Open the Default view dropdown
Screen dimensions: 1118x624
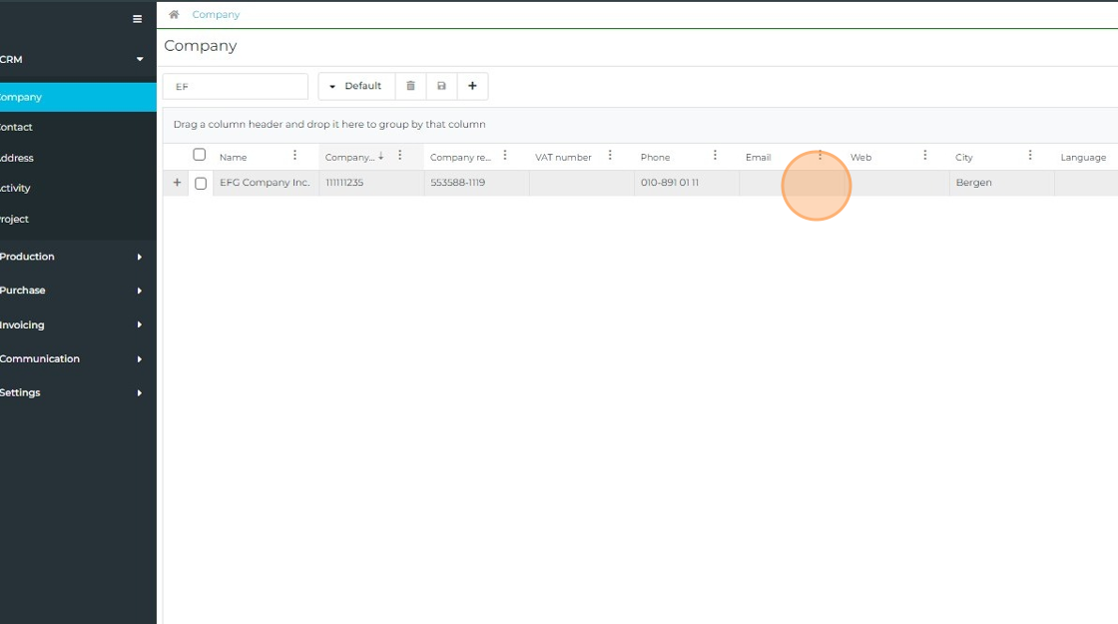click(356, 87)
